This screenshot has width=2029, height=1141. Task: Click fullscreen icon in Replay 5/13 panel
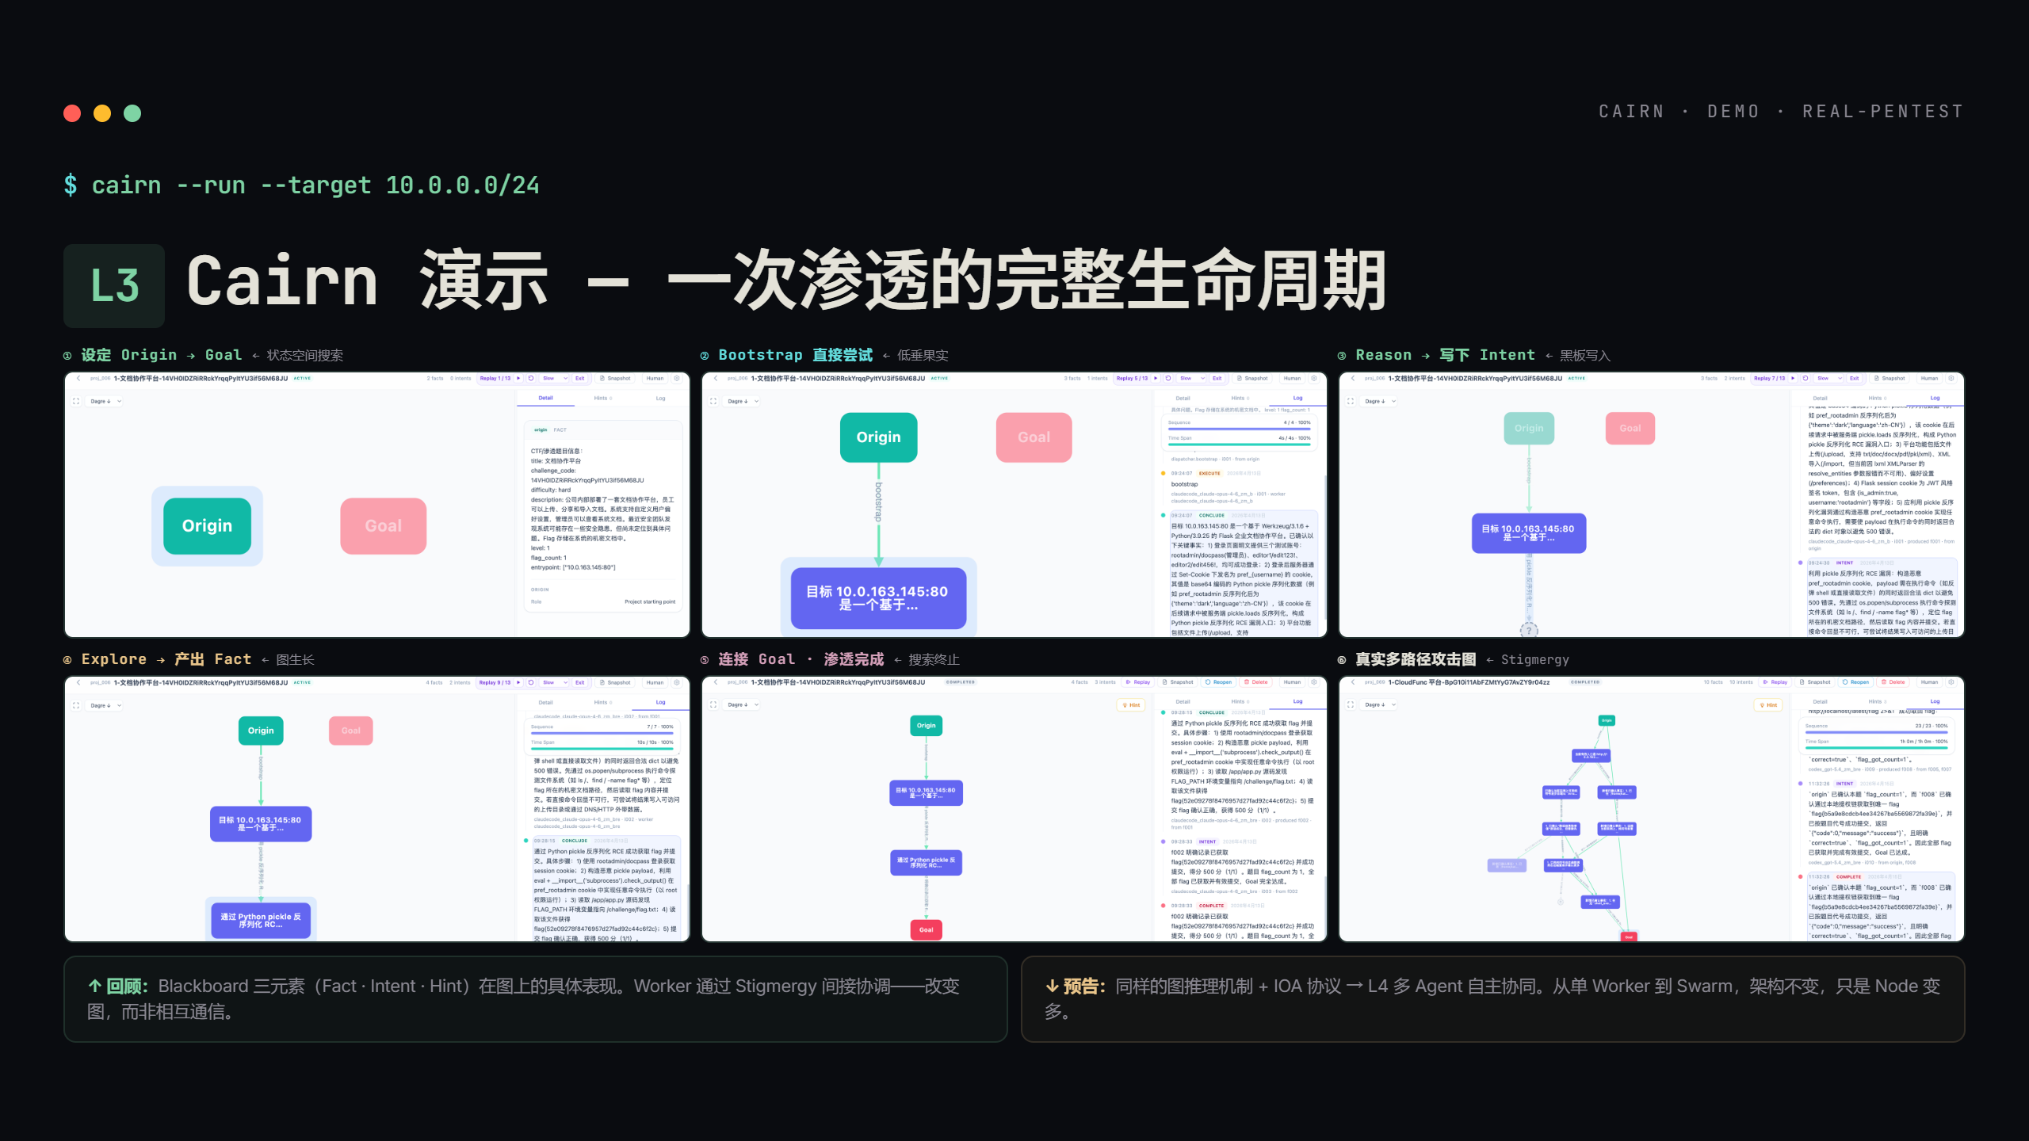713,402
